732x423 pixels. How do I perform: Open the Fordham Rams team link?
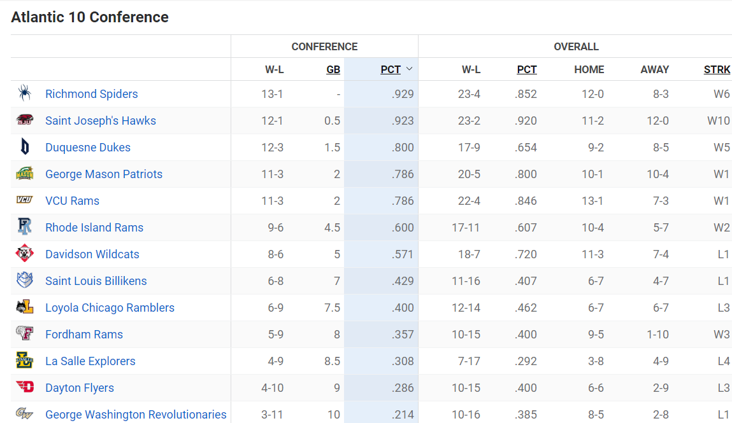click(84, 334)
